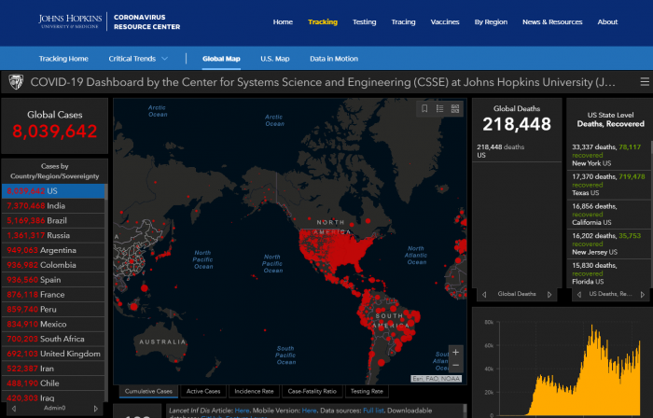
Task: Click Johns Hopkins University & Medicine logo
Action: point(70,21)
